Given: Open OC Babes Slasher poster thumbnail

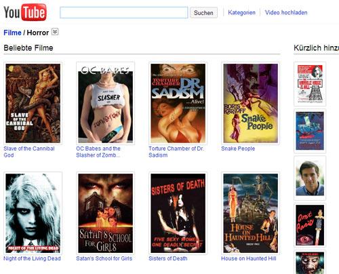Looking at the screenshot, I should (x=106, y=103).
